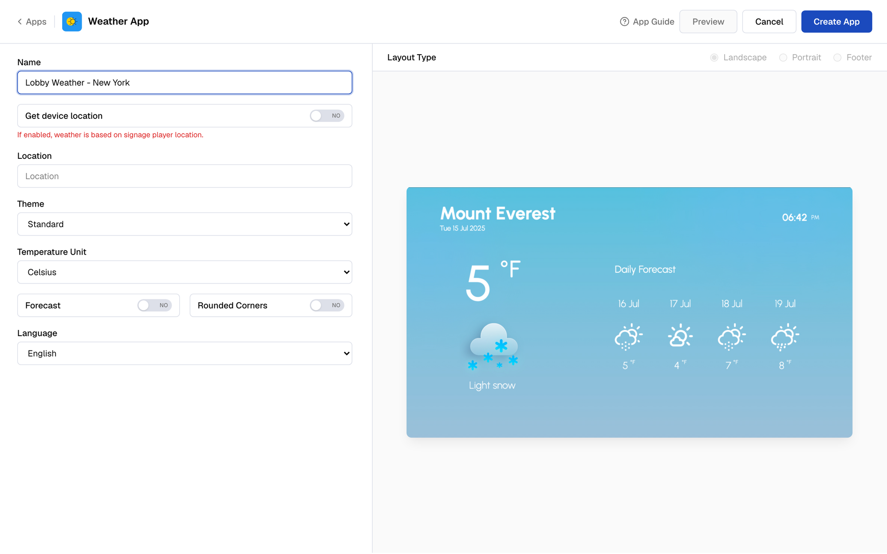Select the Footer layout radio button

coord(837,58)
